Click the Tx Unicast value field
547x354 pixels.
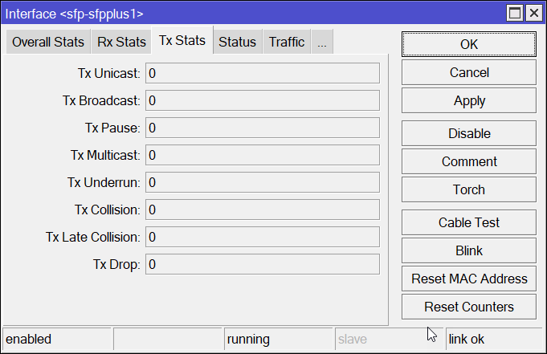click(x=262, y=73)
